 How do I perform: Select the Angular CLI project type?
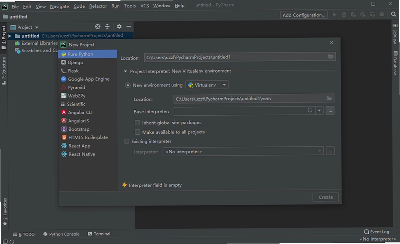click(x=88, y=113)
